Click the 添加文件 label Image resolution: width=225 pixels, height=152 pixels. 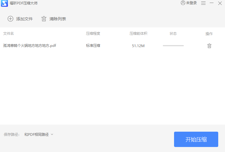tap(24, 19)
